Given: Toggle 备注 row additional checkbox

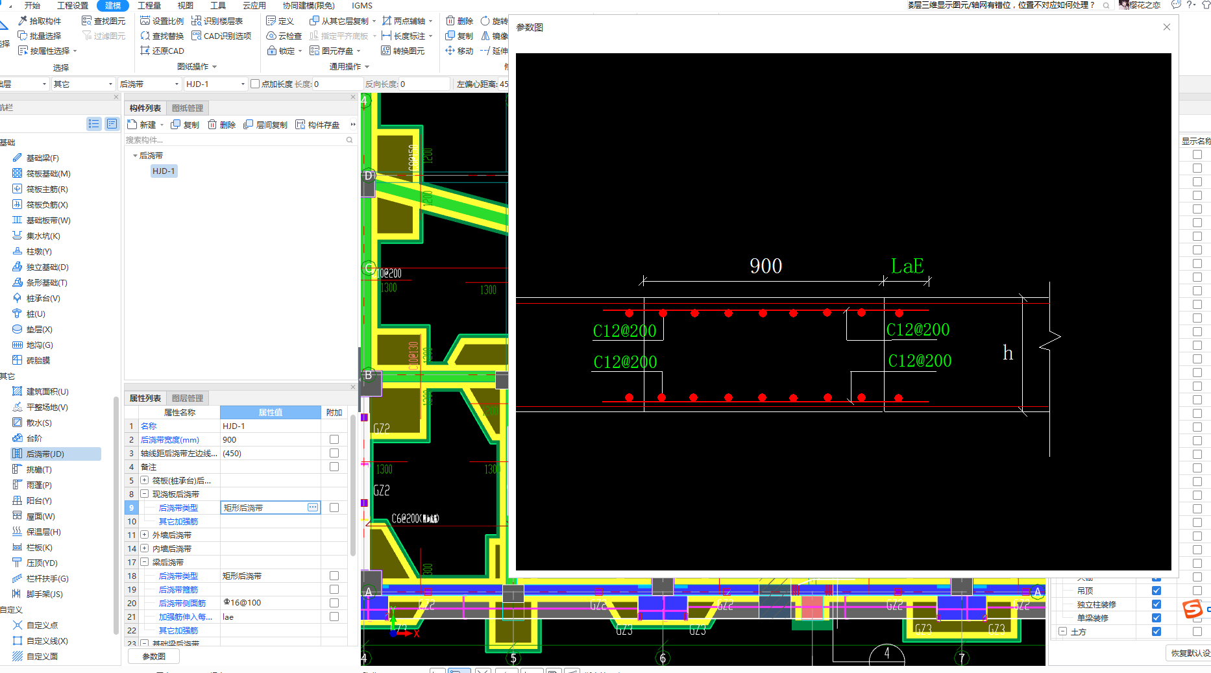Looking at the screenshot, I should point(334,467).
